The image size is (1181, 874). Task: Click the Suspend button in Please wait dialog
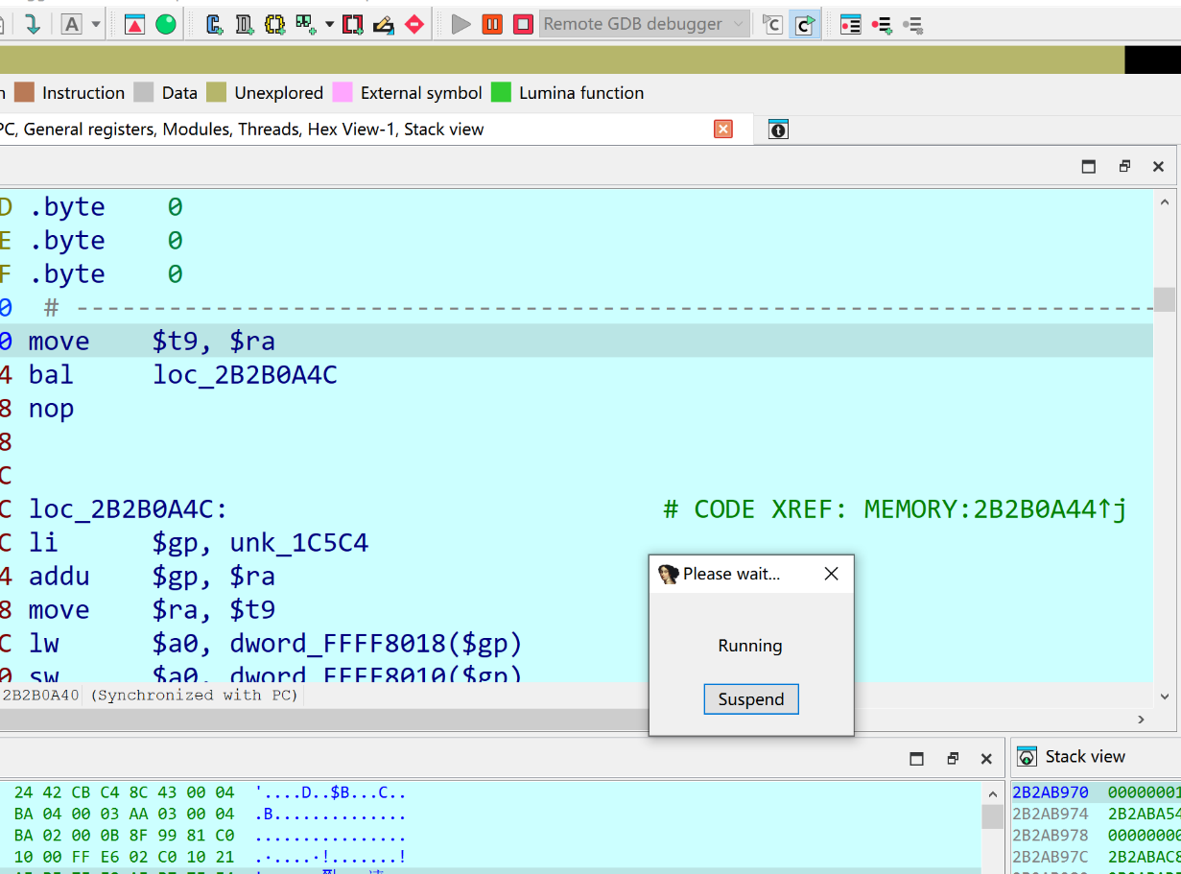(x=751, y=699)
